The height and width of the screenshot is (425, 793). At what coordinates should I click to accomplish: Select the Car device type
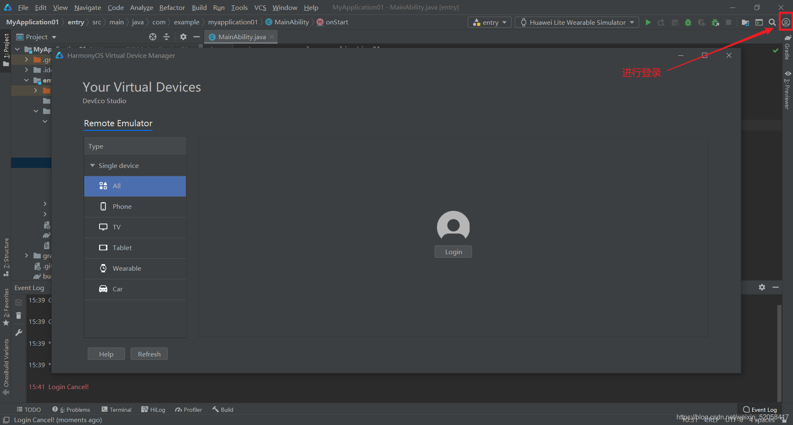coord(135,289)
